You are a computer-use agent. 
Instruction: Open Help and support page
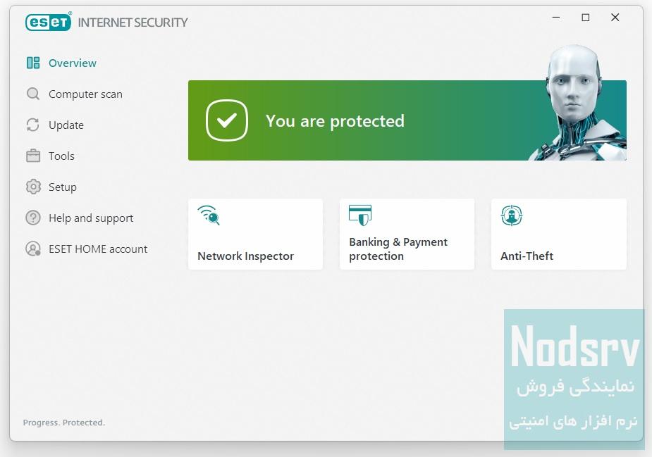[x=91, y=218]
